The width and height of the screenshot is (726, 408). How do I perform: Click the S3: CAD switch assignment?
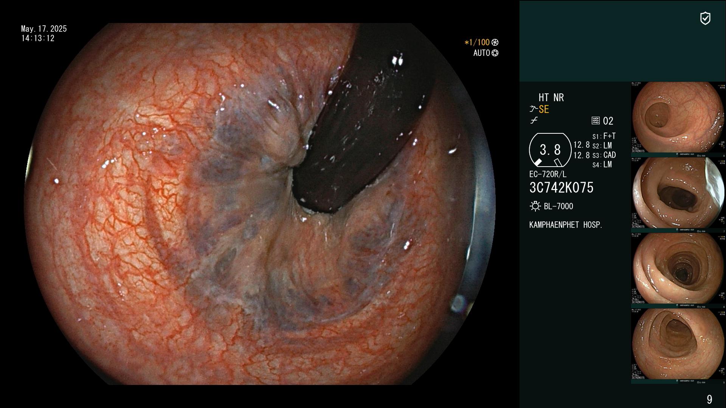point(604,155)
